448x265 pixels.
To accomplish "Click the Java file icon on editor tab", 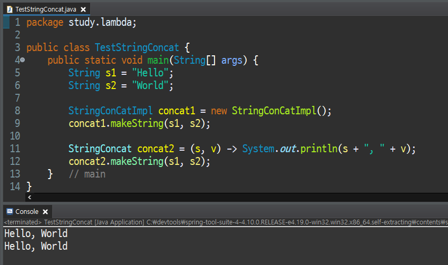I will click(x=9, y=9).
